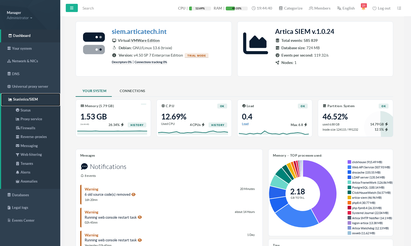Image resolution: width=411 pixels, height=246 pixels.
Task: Click the eye icon beside '6 old source code(s) removed'
Action: tap(133, 195)
